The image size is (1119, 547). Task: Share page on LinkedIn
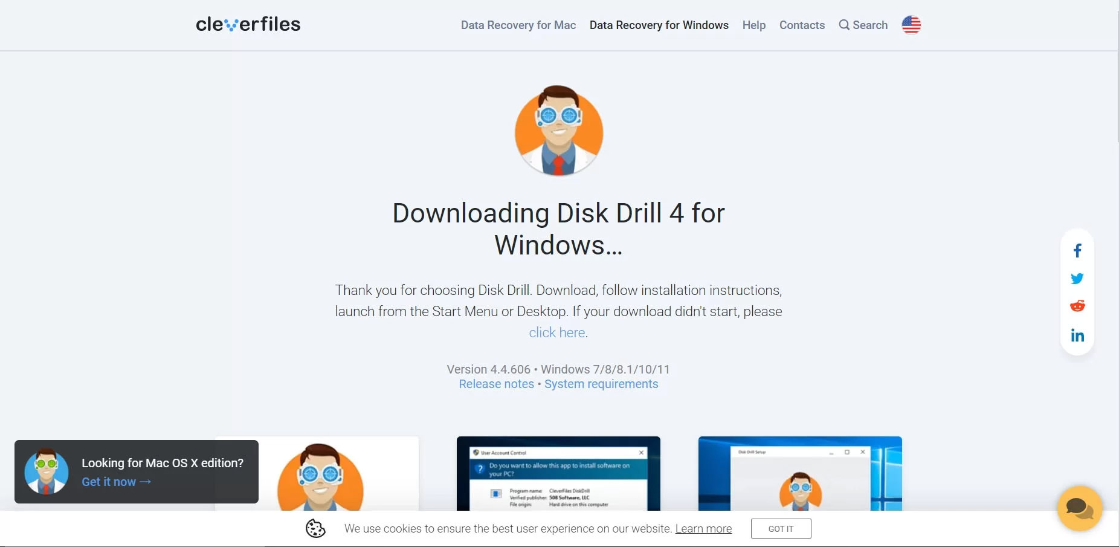pyautogui.click(x=1077, y=335)
